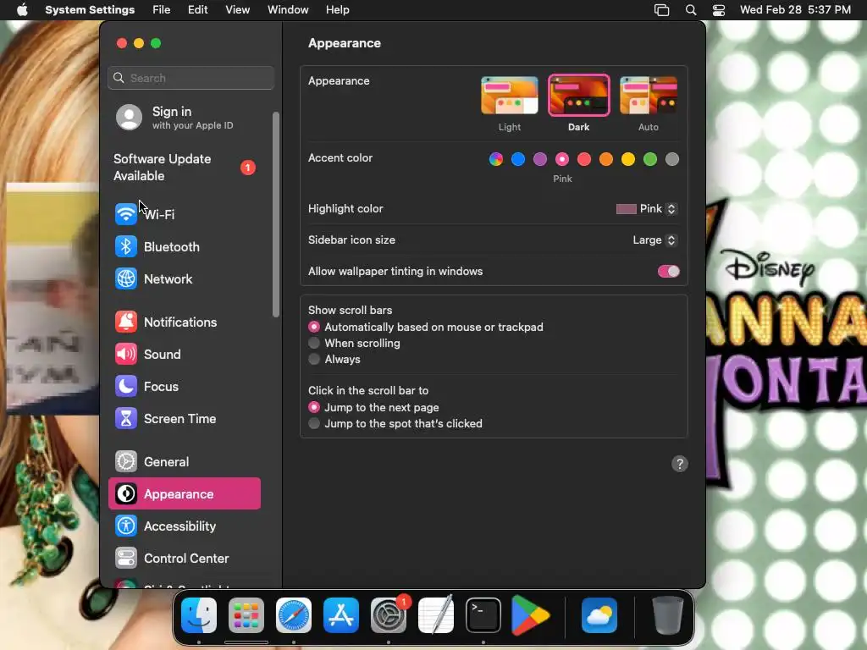Choose the multicolor accent color
Viewport: 867px width, 650px height.
[496, 159]
